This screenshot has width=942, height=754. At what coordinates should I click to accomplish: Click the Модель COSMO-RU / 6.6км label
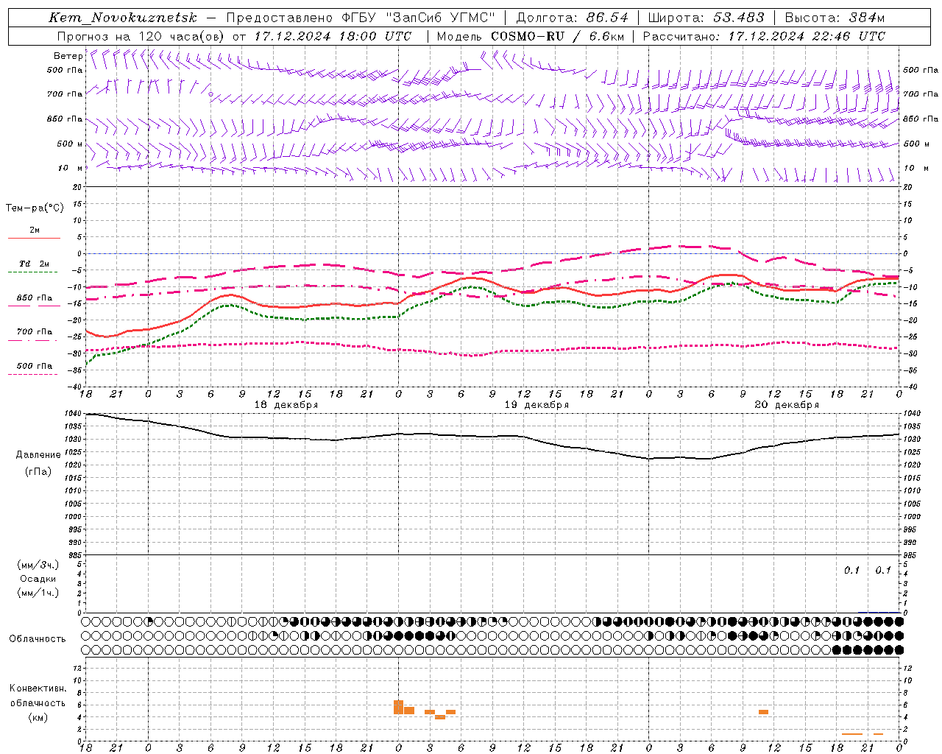pos(530,36)
